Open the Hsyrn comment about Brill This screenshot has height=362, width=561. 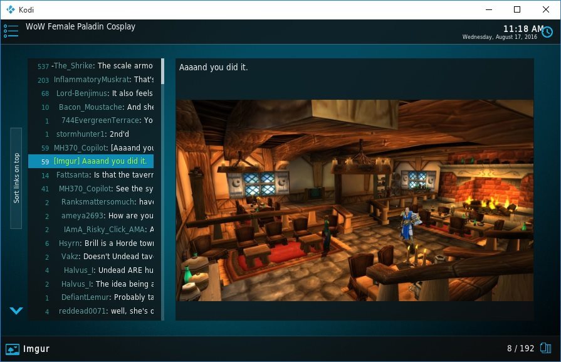(94, 243)
